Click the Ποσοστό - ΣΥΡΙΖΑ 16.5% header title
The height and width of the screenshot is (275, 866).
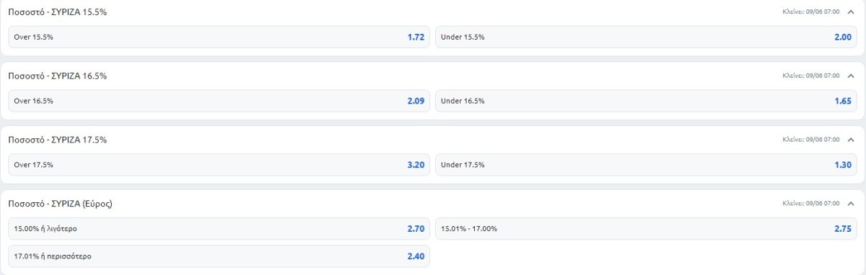pos(57,76)
